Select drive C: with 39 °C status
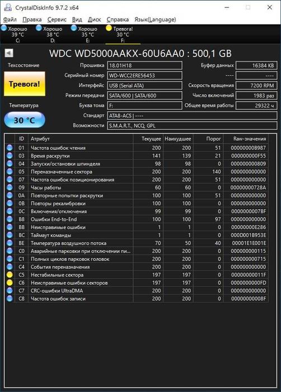This screenshot has height=392, width=281. pyautogui.click(x=17, y=35)
